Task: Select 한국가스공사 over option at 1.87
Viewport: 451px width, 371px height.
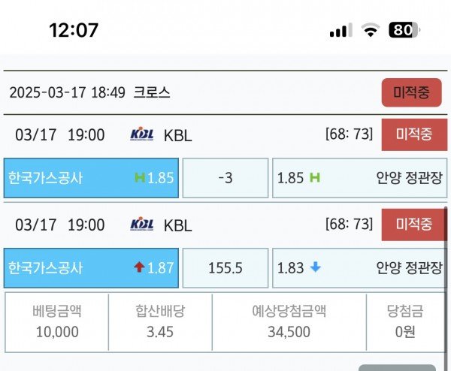Action: (91, 268)
